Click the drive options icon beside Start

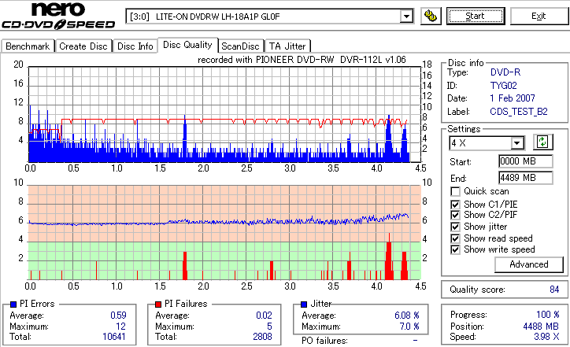click(431, 16)
